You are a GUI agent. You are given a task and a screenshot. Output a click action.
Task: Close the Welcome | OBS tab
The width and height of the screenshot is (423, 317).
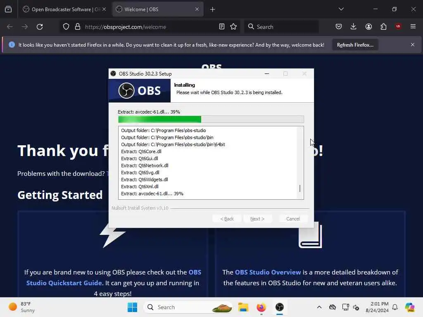tap(197, 9)
